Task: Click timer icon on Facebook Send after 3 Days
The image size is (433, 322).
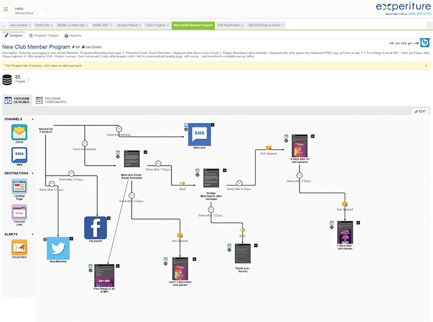Action: tap(71, 173)
